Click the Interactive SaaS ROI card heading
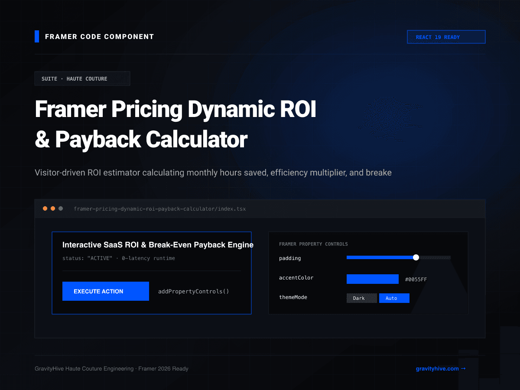 tap(158, 245)
